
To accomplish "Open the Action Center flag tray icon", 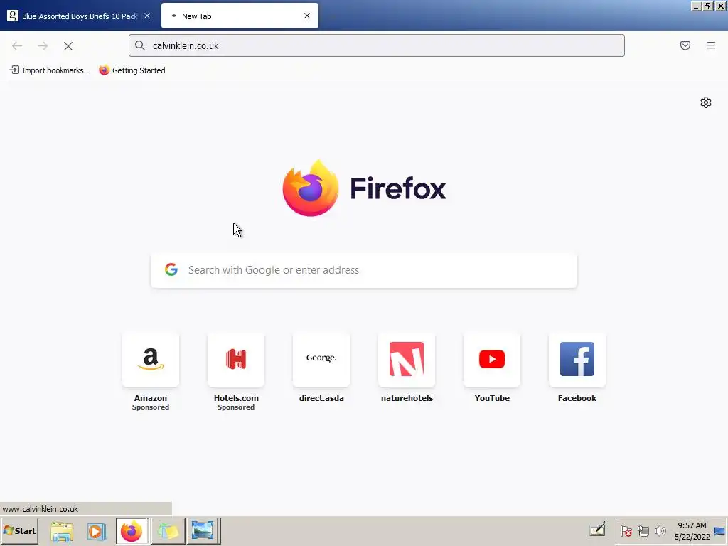I will click(x=626, y=530).
